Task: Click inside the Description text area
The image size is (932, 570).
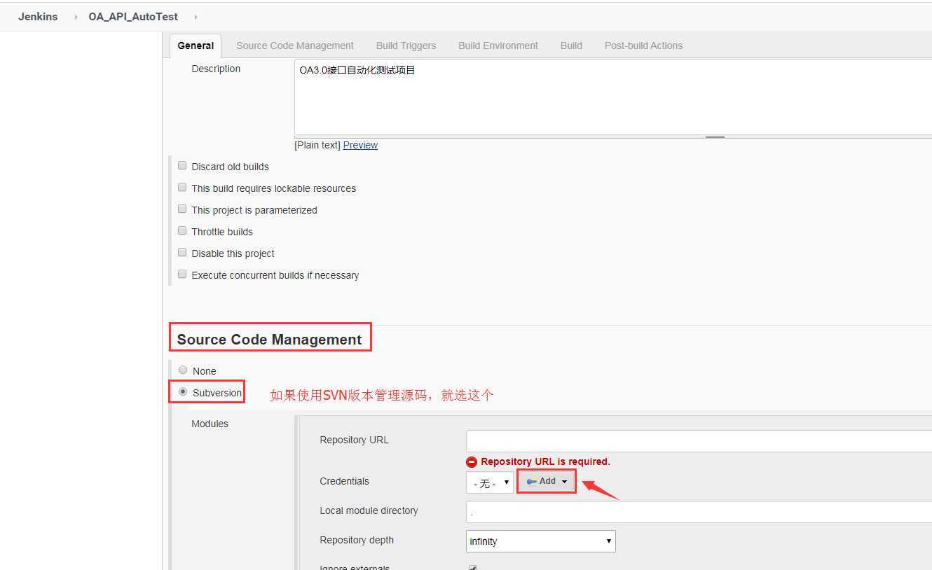Action: (x=613, y=97)
